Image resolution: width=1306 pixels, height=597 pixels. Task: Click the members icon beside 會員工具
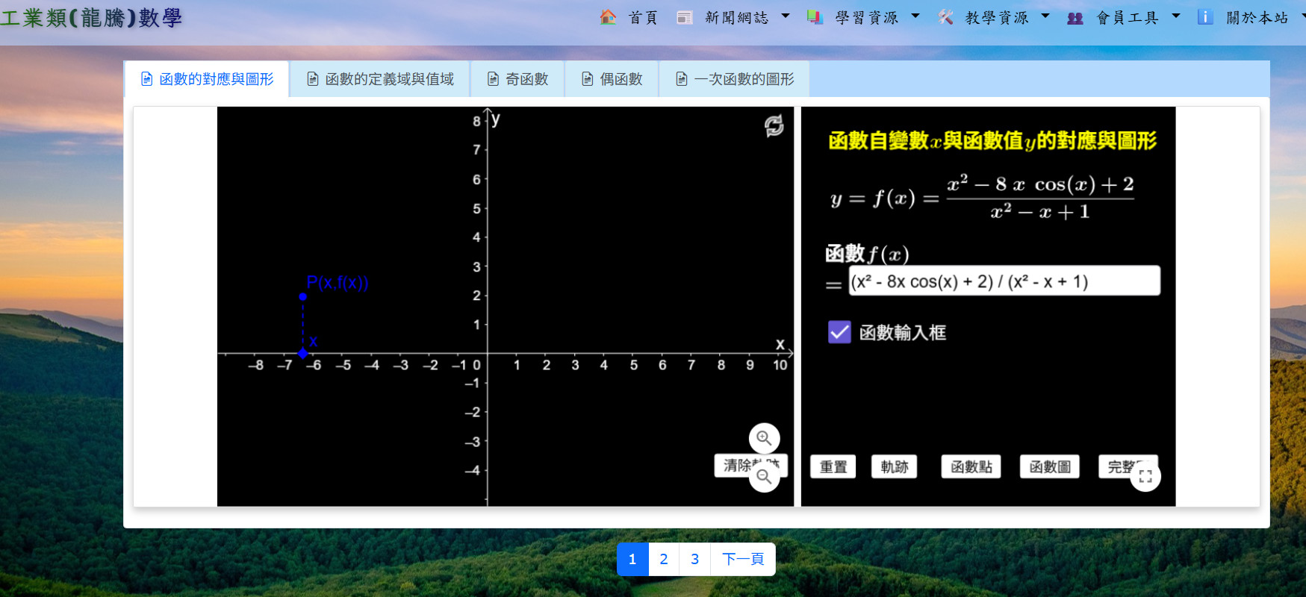point(1075,18)
